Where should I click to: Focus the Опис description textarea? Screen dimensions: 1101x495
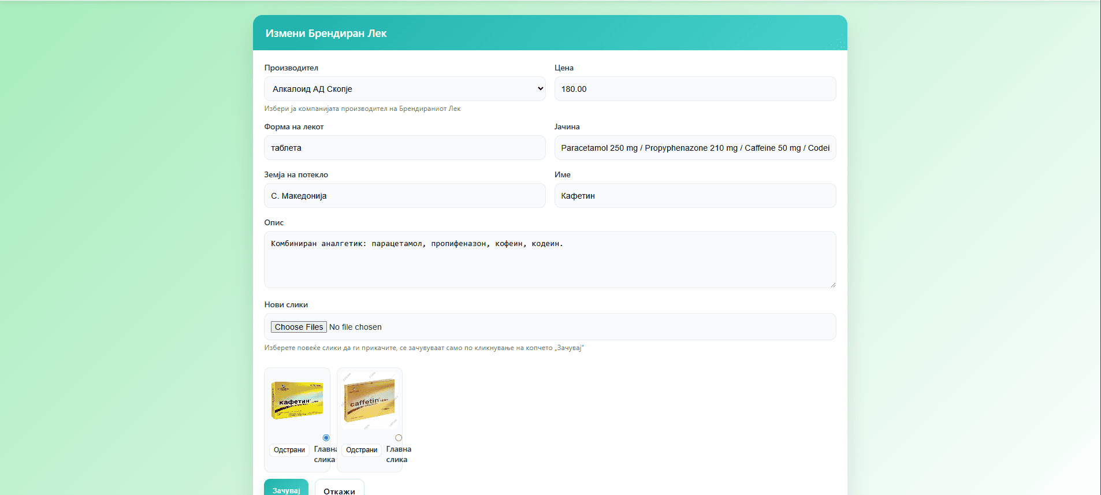click(549, 260)
